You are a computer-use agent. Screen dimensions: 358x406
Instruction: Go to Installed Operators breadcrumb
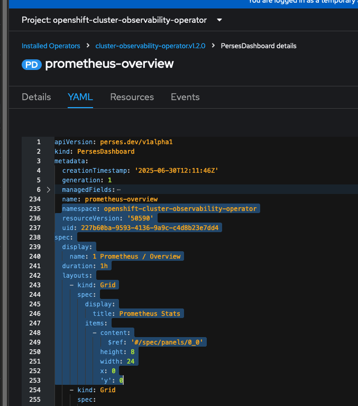[x=51, y=46]
